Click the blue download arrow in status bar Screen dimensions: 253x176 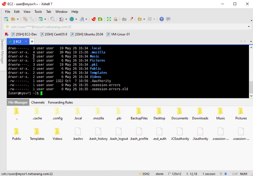click(225, 174)
